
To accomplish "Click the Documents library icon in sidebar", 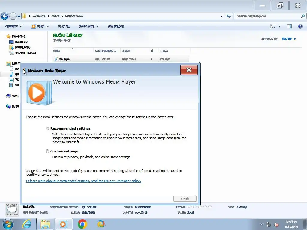I will point(12,69).
